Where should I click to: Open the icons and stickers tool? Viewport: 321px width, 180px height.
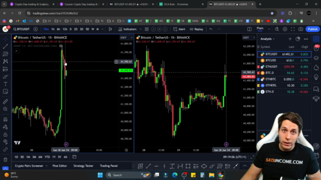point(6,91)
